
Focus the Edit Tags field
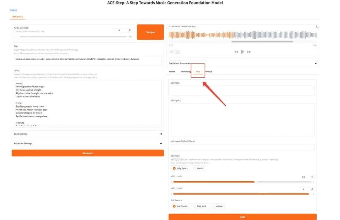click(242, 90)
